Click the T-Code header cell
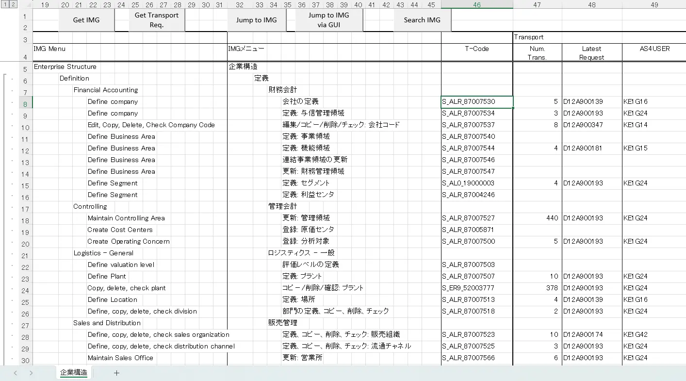Image resolution: width=686 pixels, height=381 pixels. pos(477,52)
